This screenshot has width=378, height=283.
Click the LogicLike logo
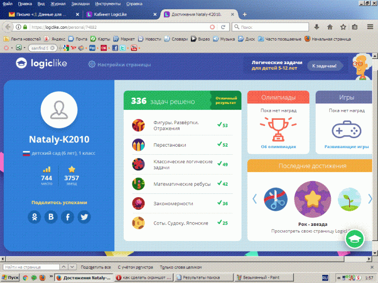coord(42,63)
